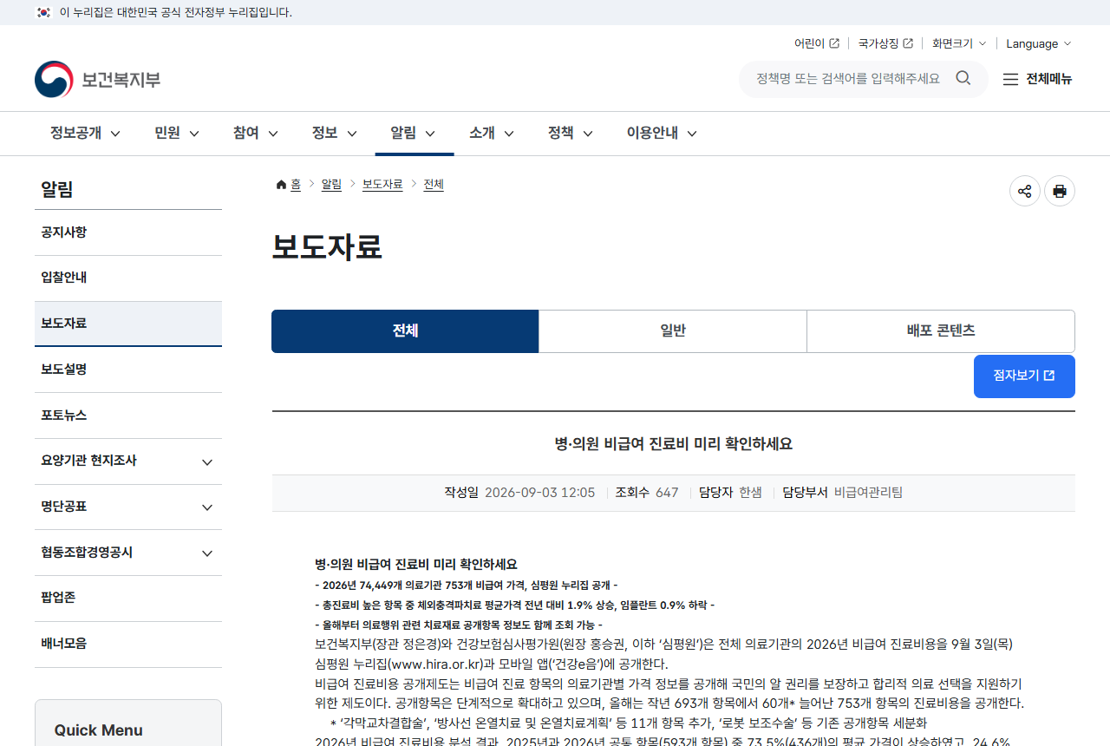Viewport: 1110px width, 746px height.
Task: Open 배너모음 in the sidebar
Action: (x=128, y=645)
